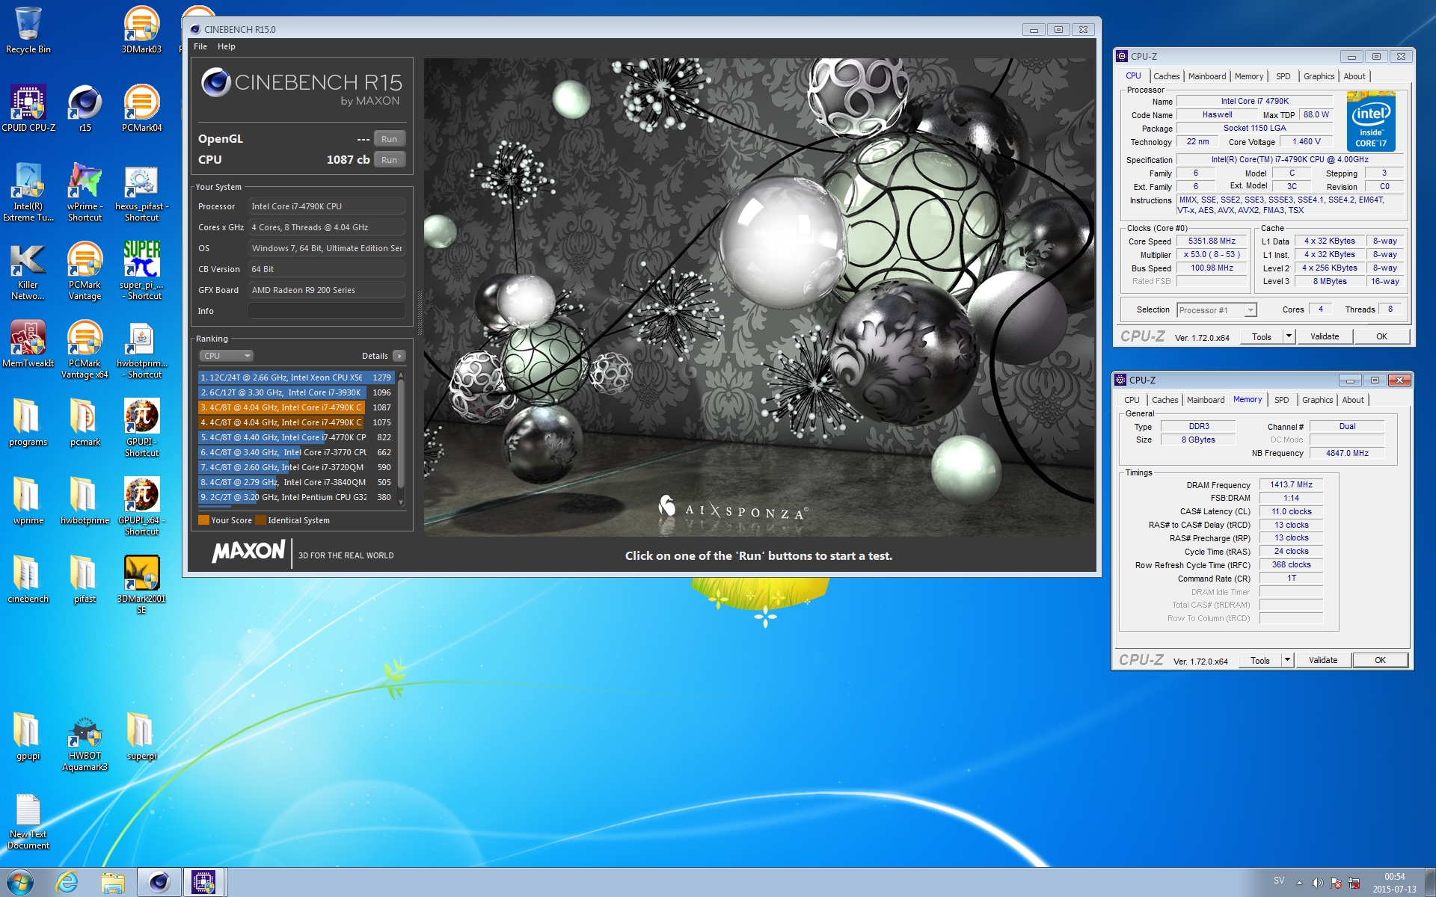Click the SV language indicator in tray

[x=1279, y=881]
